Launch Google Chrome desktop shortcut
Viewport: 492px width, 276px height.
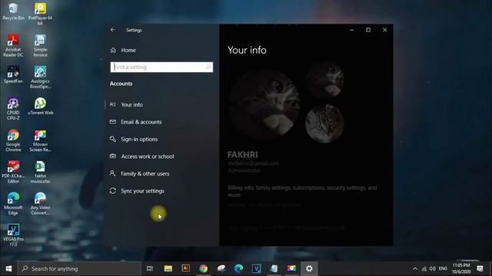(x=13, y=140)
